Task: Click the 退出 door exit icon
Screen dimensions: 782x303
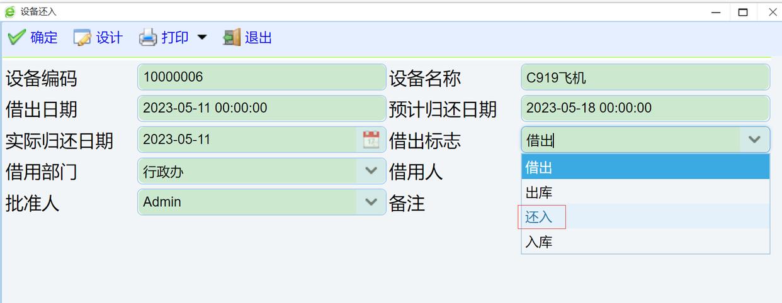Action: (232, 38)
